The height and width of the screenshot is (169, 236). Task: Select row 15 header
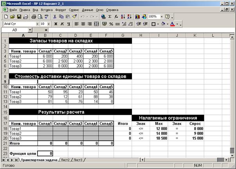[x=5, y=112]
